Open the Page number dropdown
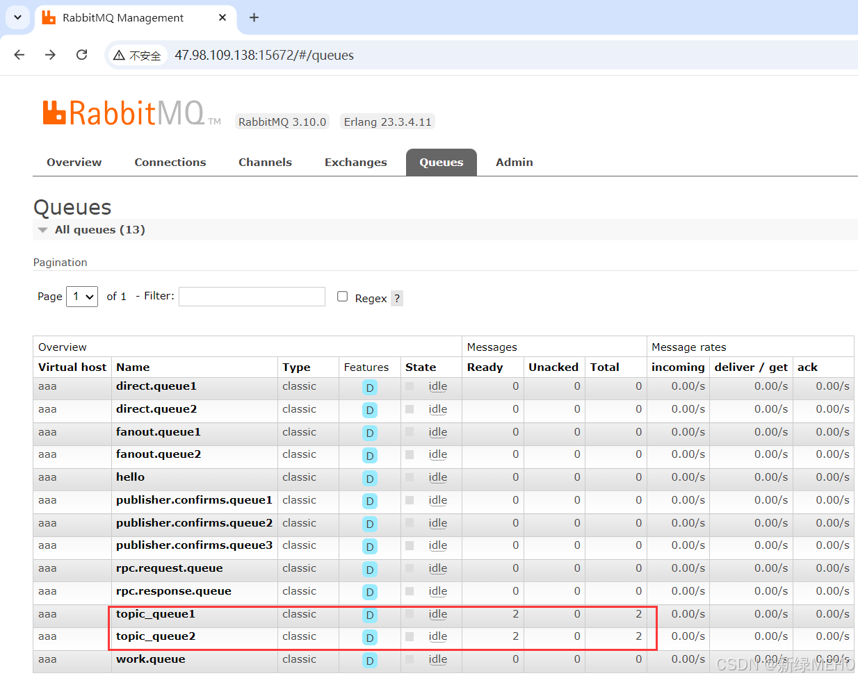858x678 pixels. coord(82,297)
